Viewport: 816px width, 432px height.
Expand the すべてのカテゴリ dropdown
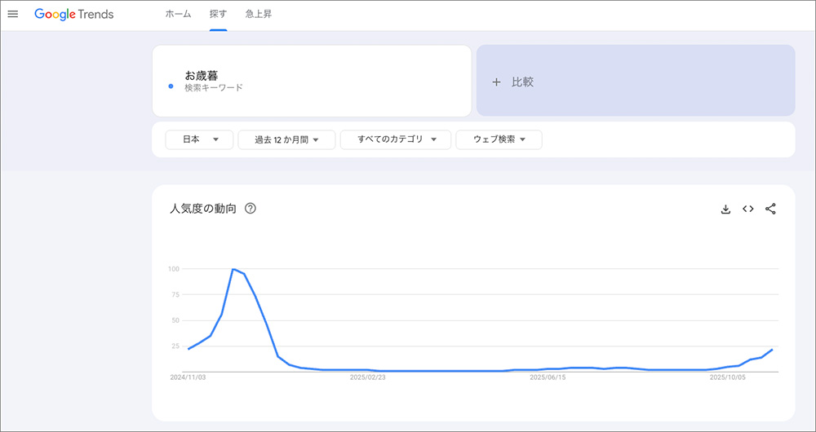[396, 140]
